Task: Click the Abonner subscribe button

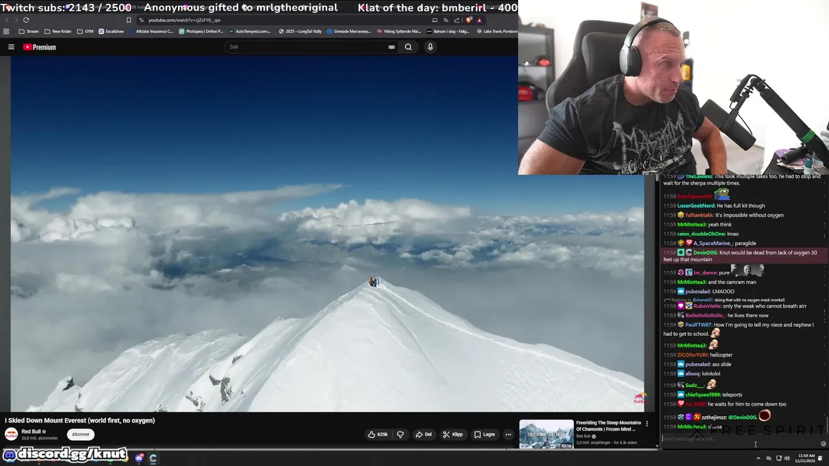Action: pos(81,434)
